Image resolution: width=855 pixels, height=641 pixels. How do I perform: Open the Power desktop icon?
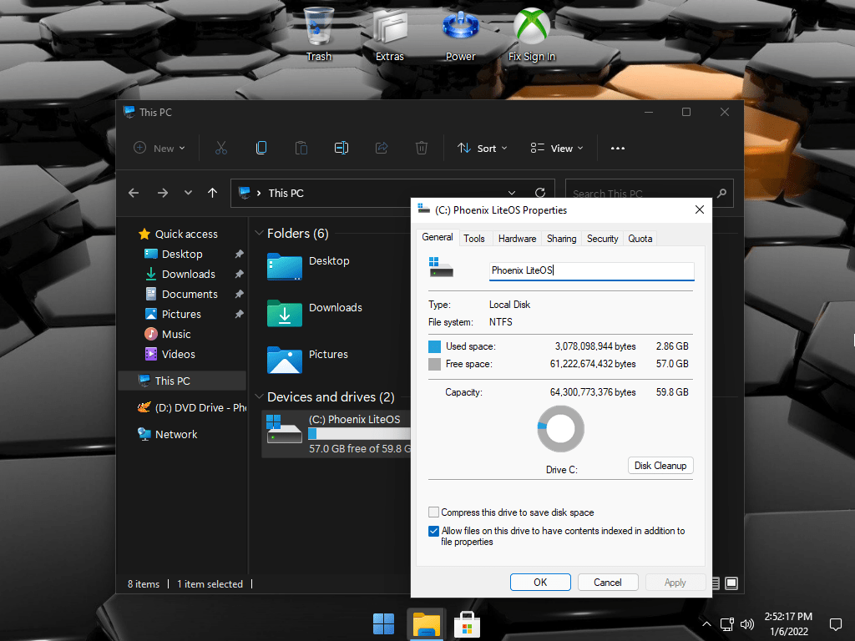click(460, 34)
